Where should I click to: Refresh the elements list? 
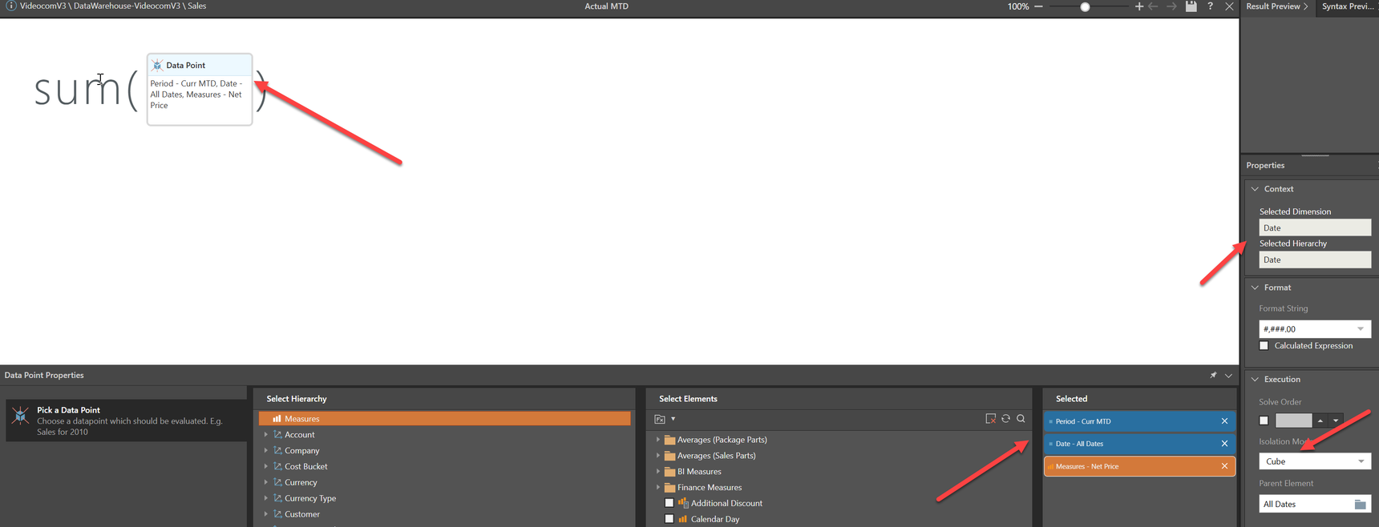[x=1005, y=419]
